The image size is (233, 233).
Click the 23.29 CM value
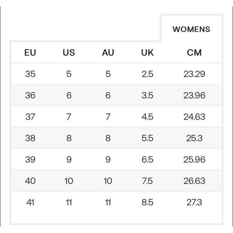click(x=194, y=74)
